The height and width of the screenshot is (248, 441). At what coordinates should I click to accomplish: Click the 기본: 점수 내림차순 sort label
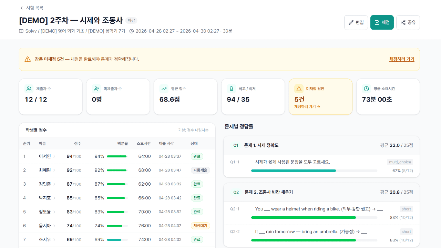[x=193, y=130]
